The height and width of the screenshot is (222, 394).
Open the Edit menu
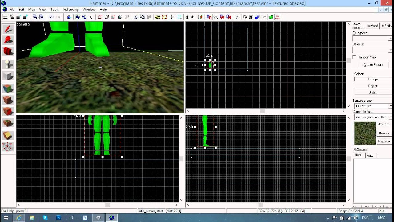point(21,10)
